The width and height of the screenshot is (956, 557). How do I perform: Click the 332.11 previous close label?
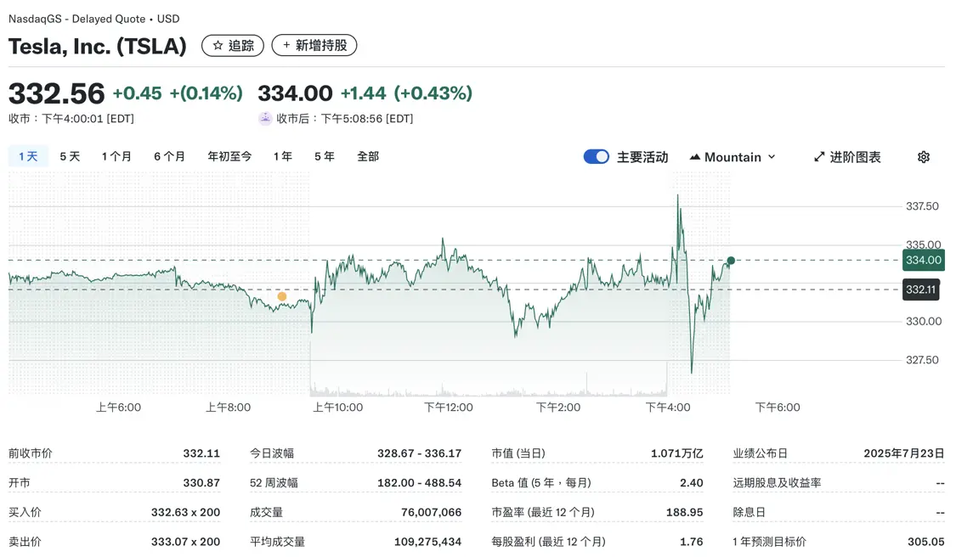(921, 290)
